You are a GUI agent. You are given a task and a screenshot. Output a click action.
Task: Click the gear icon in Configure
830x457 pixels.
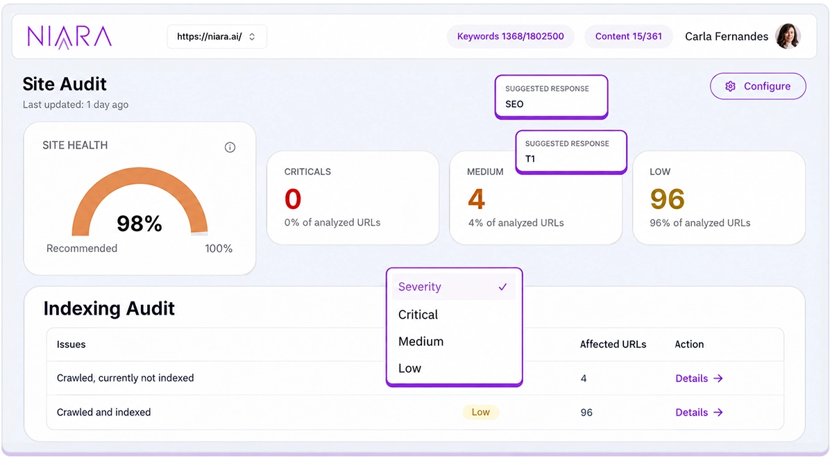731,86
